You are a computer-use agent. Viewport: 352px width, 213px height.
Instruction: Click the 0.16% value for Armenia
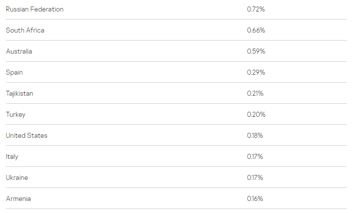(x=255, y=199)
